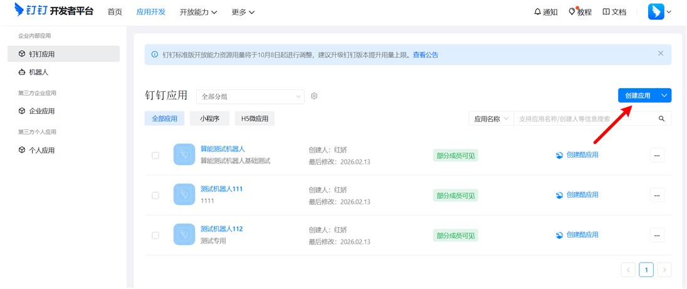This screenshot has width=687, height=289.
Task: Open the notification bell icon
Action: [537, 12]
